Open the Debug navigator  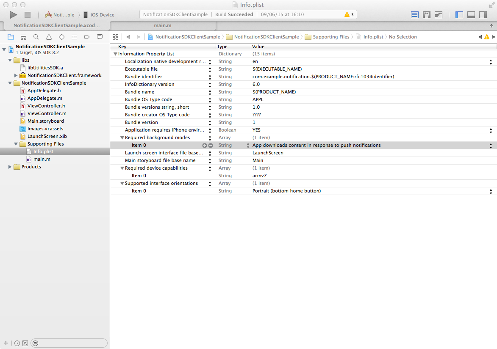click(x=74, y=37)
